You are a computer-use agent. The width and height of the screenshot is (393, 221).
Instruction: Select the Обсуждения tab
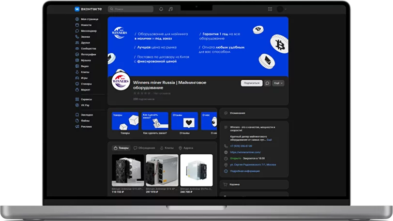144,148
